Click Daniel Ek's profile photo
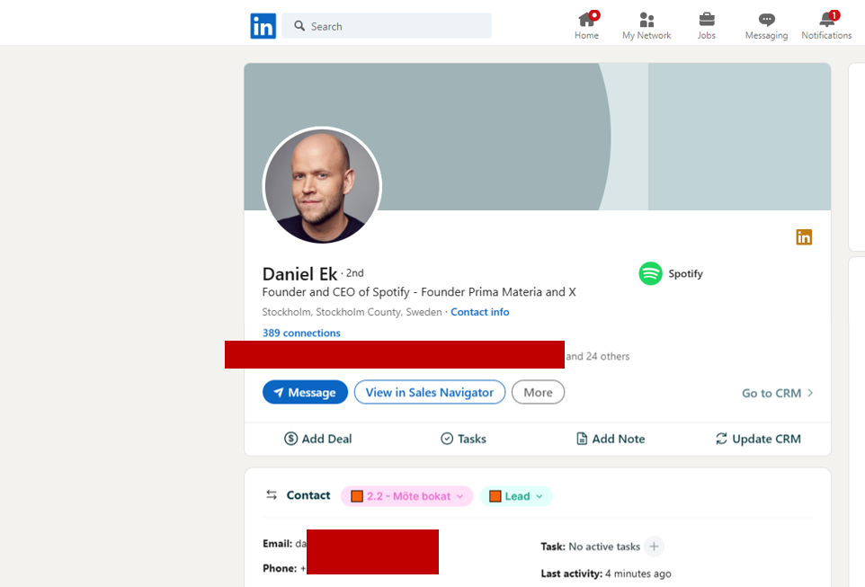This screenshot has height=587, width=865. (x=322, y=185)
